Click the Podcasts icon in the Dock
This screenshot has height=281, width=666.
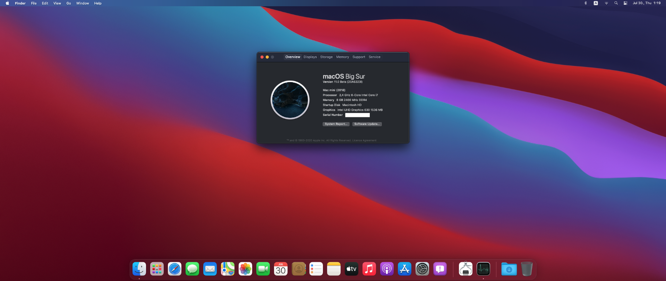(x=387, y=269)
